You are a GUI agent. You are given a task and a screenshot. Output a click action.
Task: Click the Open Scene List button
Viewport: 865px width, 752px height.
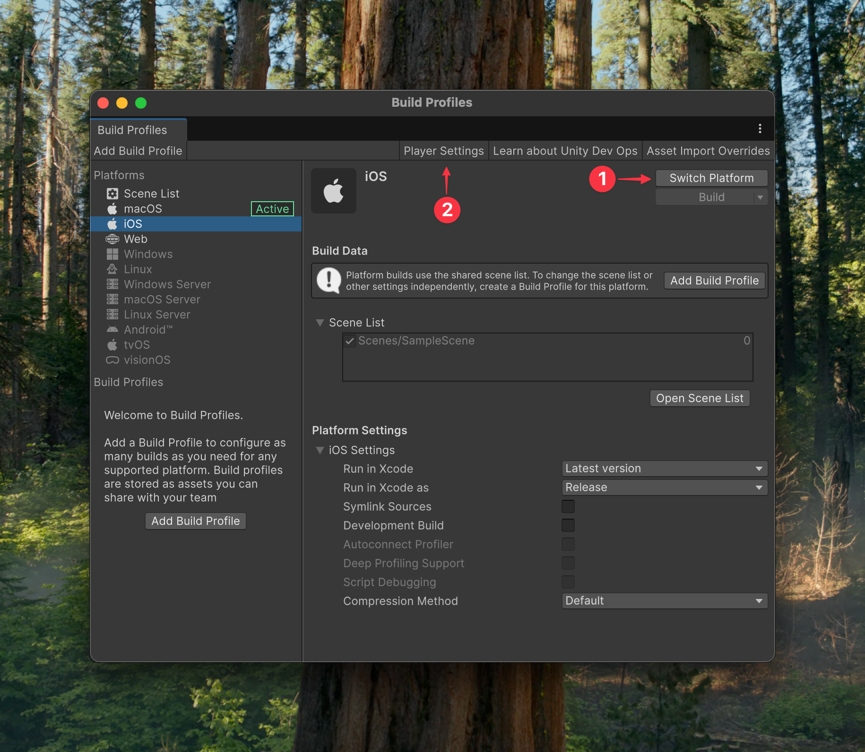(700, 398)
